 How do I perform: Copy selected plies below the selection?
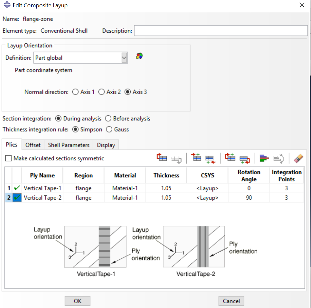pyautogui.click(x=244, y=158)
